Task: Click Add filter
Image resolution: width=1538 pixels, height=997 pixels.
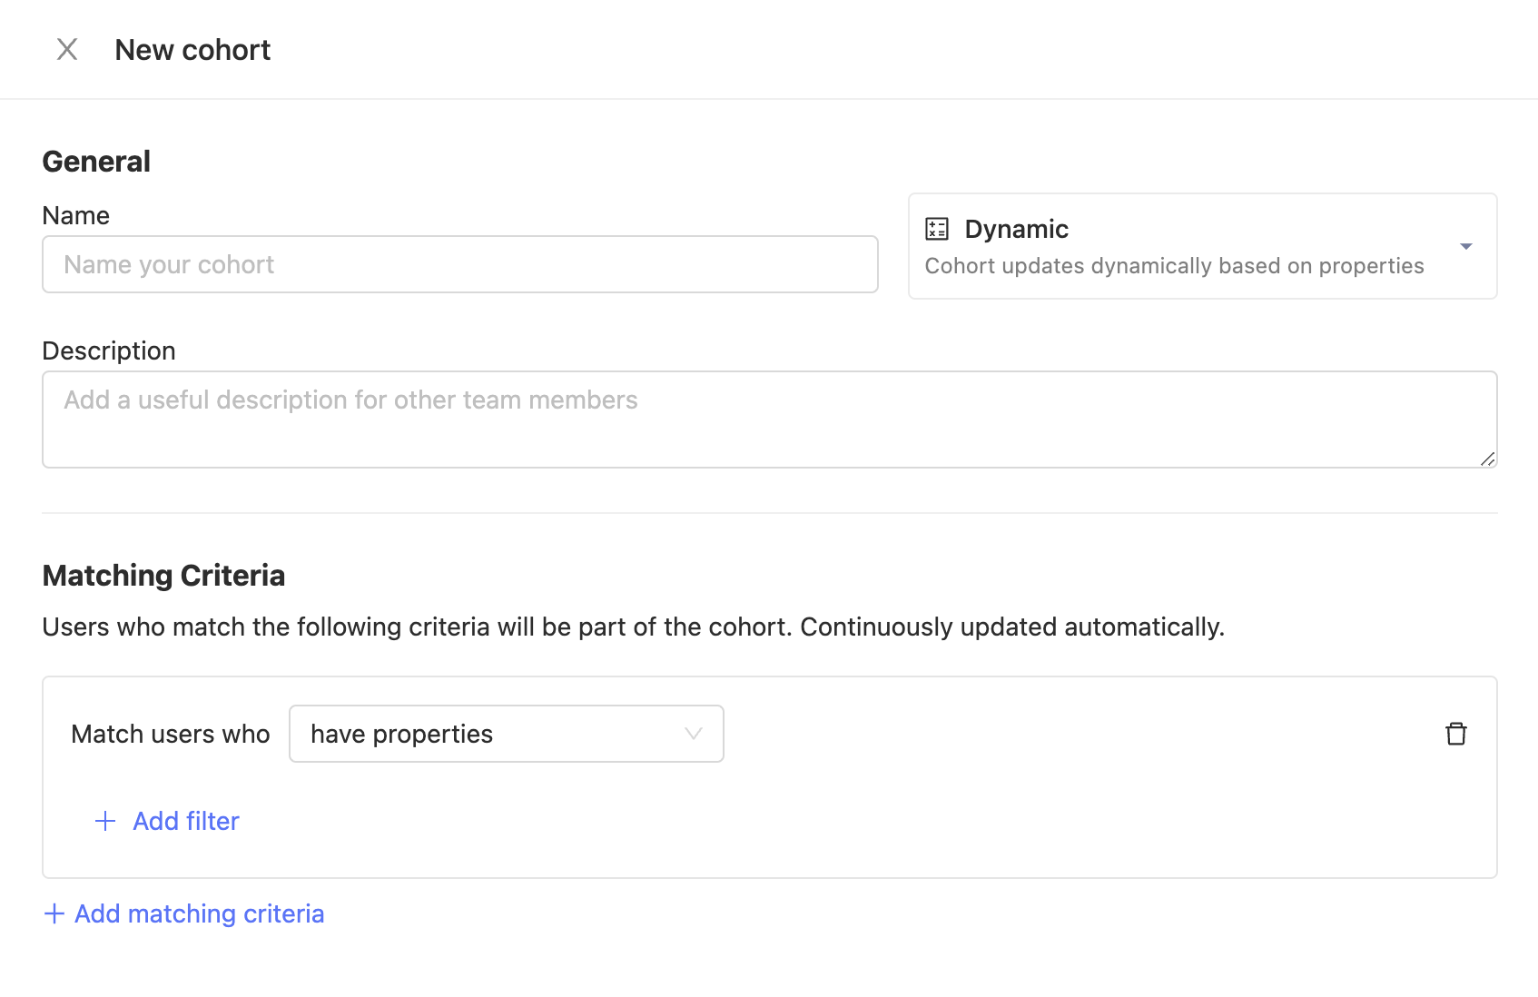Action: tap(185, 821)
